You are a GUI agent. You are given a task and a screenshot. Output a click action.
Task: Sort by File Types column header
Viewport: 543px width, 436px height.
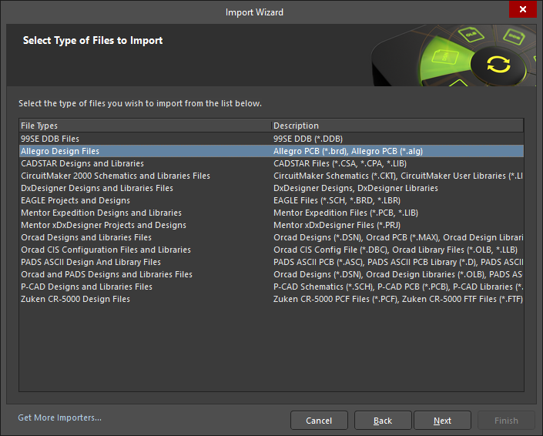(146, 126)
